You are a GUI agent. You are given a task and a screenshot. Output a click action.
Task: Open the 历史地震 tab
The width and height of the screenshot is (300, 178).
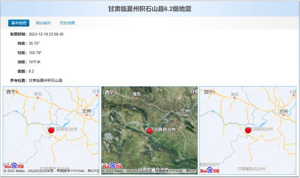tap(67, 23)
